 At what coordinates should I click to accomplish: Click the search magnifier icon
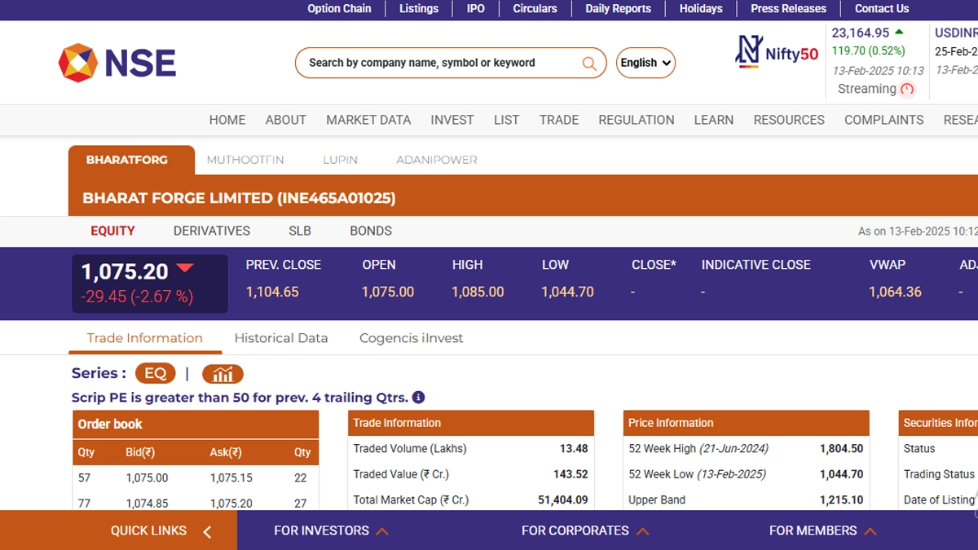click(588, 63)
